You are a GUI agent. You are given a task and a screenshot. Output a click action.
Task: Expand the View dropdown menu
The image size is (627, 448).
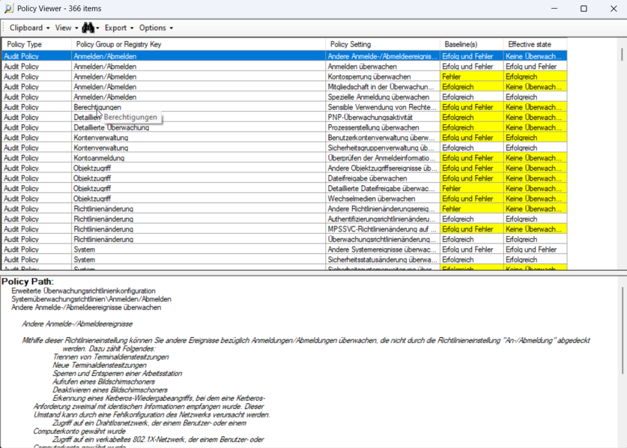[x=66, y=28]
